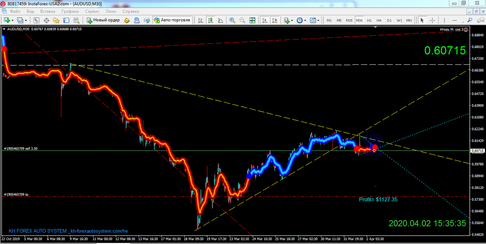The width and height of the screenshot is (486, 244).
Task: Tile chart windows icon
Action: click(x=252, y=20)
